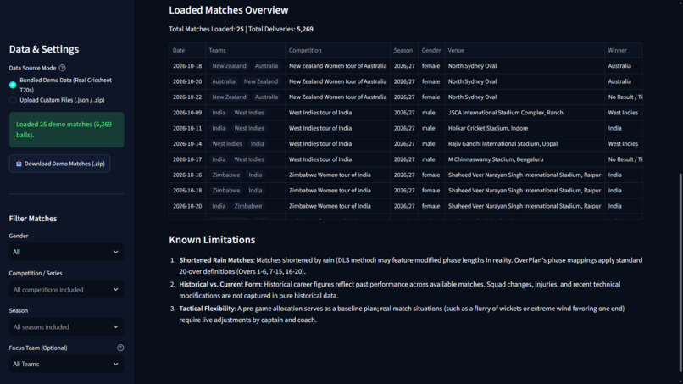Image resolution: width=683 pixels, height=384 pixels.
Task: Click the Focus Team help icon
Action: pos(120,348)
